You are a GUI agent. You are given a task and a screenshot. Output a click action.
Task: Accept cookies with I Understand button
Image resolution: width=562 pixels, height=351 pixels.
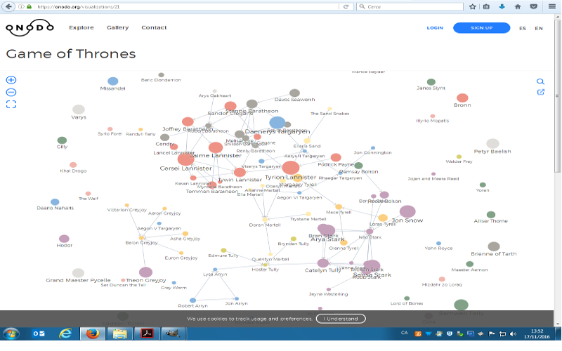(341, 319)
